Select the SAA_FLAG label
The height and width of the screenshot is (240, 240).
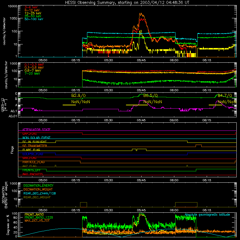pos(29,158)
